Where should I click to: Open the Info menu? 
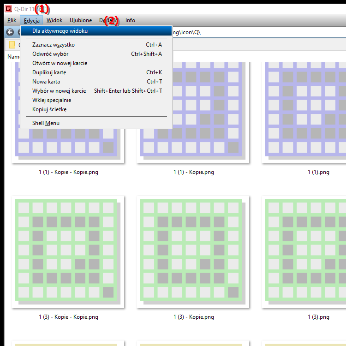[x=130, y=20]
